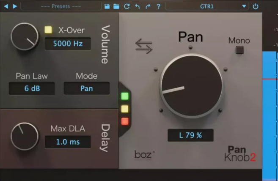278x181 pixels.
Task: Click the 5000 Hz crossover field
Action: [68, 44]
